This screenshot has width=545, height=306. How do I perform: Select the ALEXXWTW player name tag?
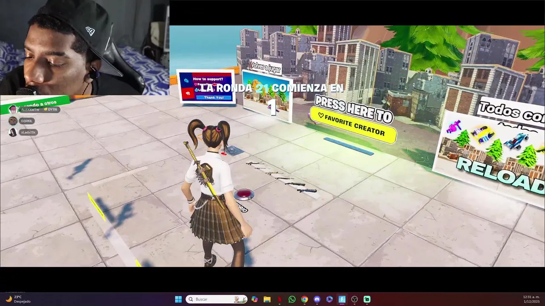(x=30, y=110)
